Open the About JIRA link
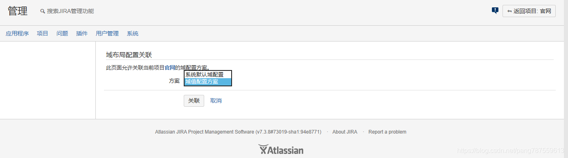 [345, 132]
